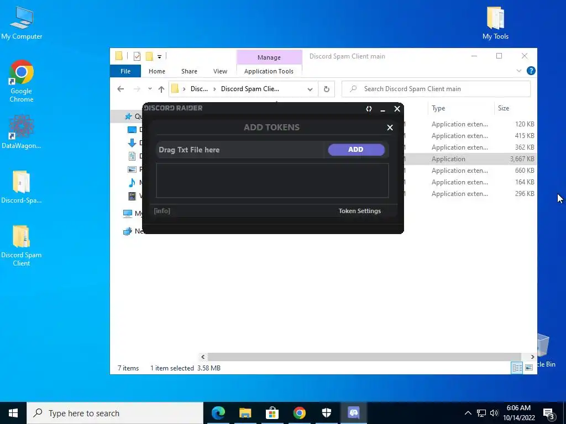The image size is (566, 424).
Task: Click the Discord Raider taskbar icon
Action: 353,413
